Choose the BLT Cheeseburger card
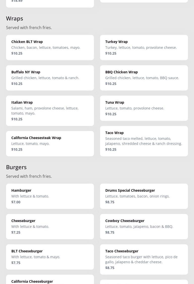Image resolution: width=194 pixels, height=284 pixels. [x=50, y=257]
